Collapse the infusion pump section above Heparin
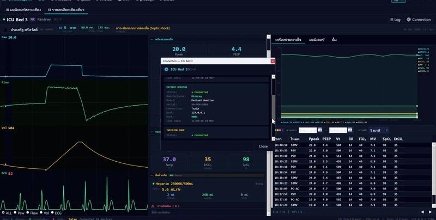Image resolution: width=436 pixels, height=220 pixels. pos(152,175)
